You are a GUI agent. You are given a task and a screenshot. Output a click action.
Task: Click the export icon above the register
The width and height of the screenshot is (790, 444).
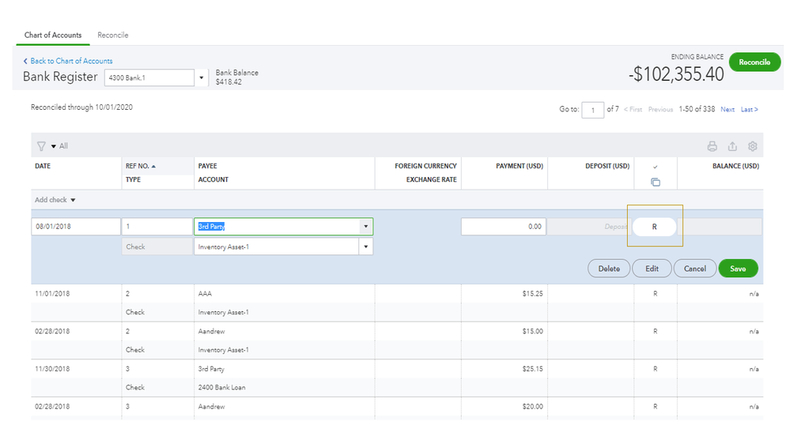(732, 146)
